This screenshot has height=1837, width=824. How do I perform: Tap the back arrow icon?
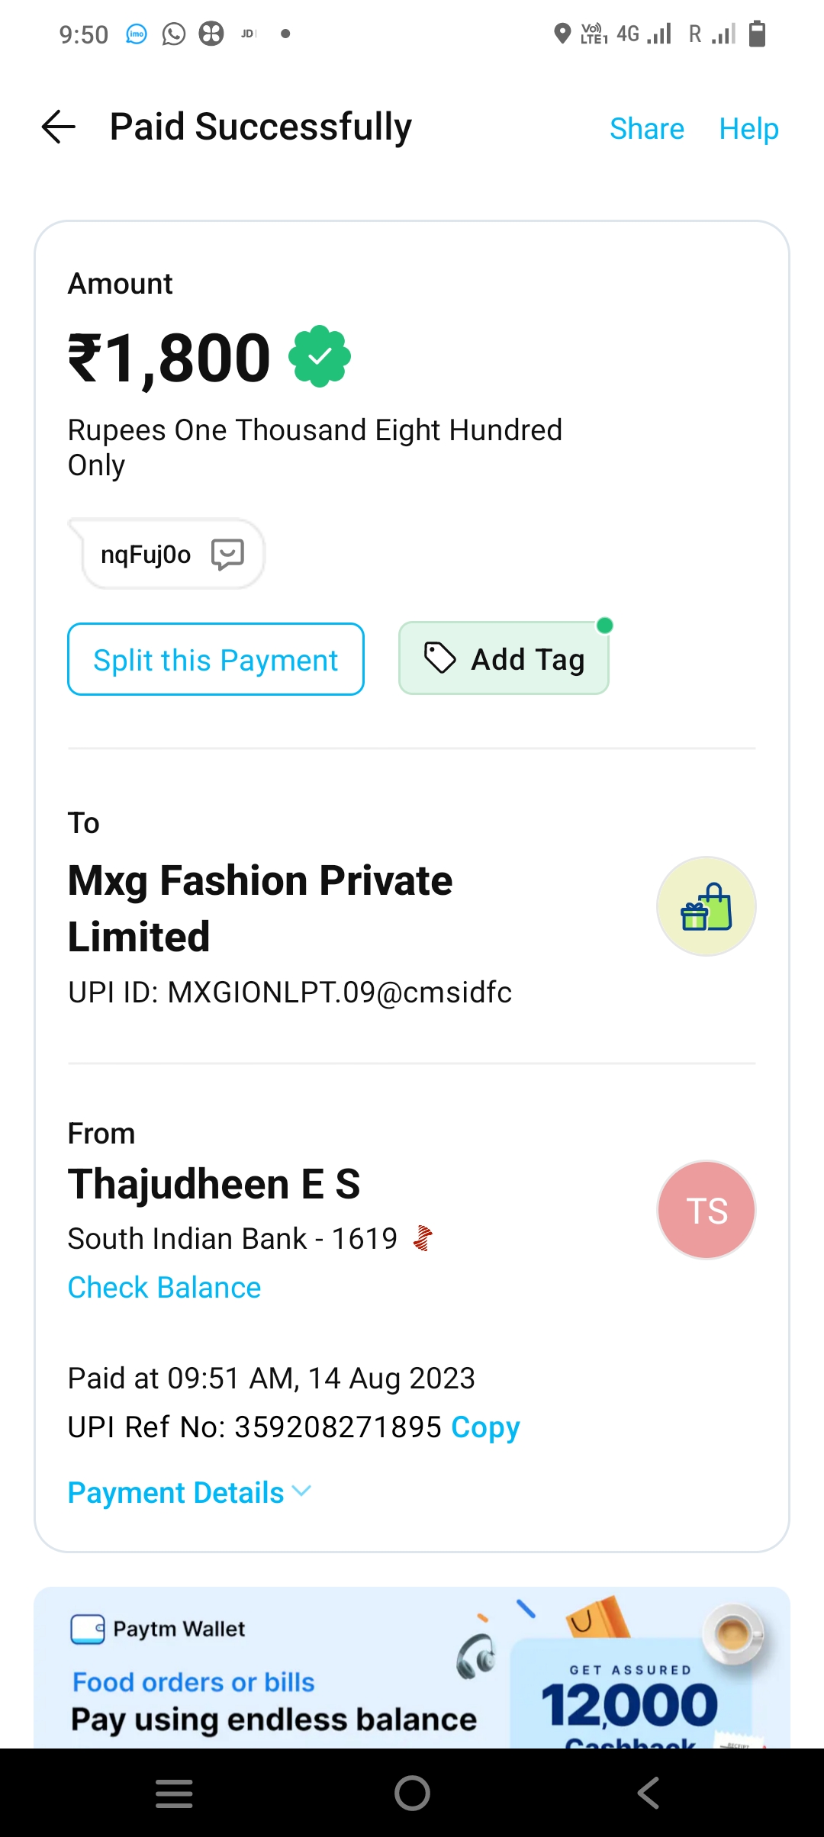(59, 127)
